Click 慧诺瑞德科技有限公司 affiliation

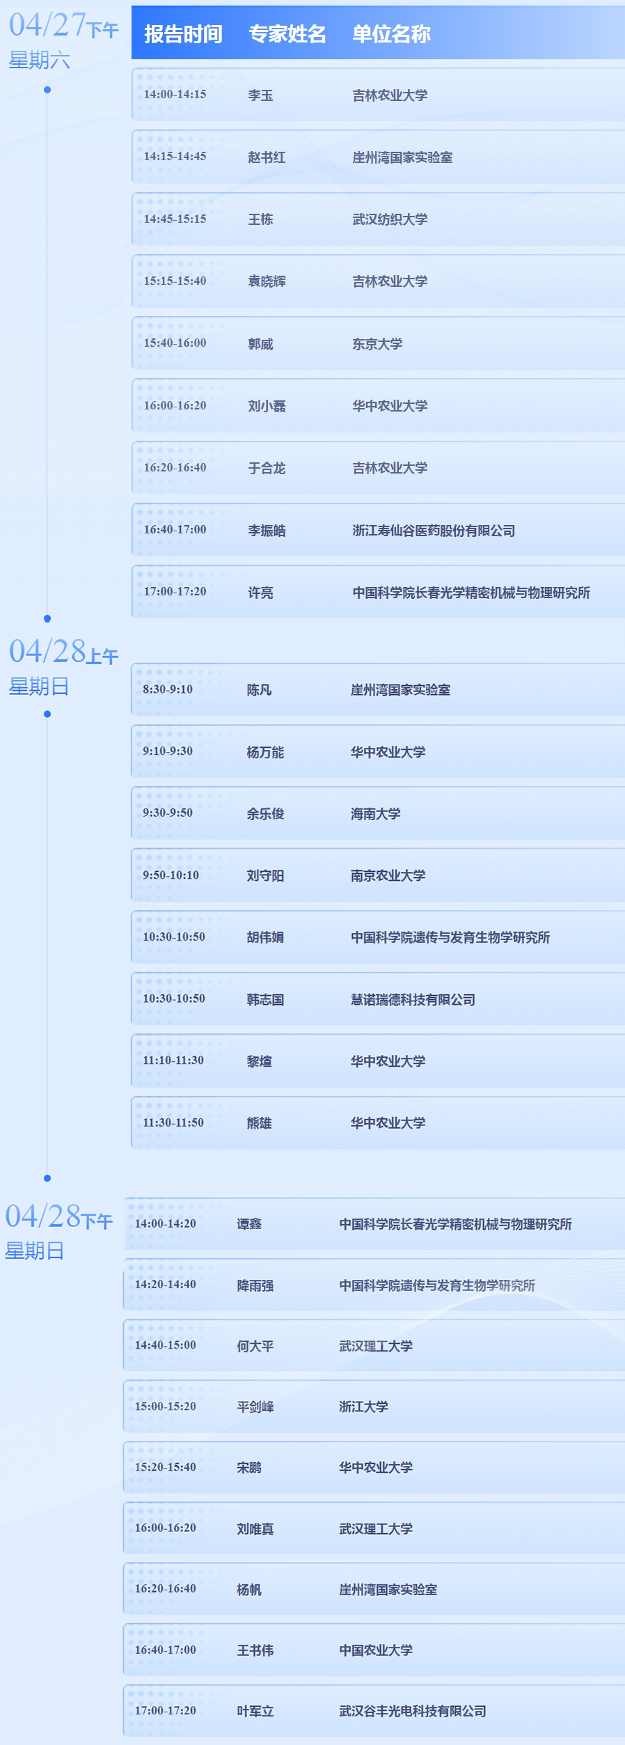click(413, 1000)
